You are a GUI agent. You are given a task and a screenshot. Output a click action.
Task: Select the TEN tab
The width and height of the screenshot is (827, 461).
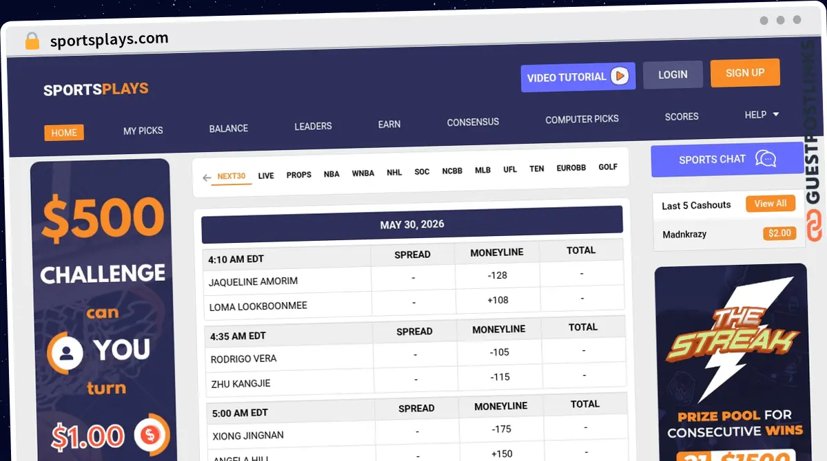(x=537, y=169)
